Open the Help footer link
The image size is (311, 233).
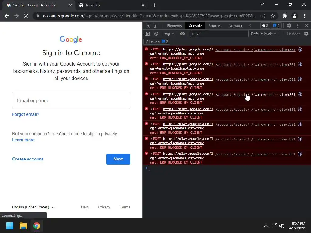tap(85, 207)
